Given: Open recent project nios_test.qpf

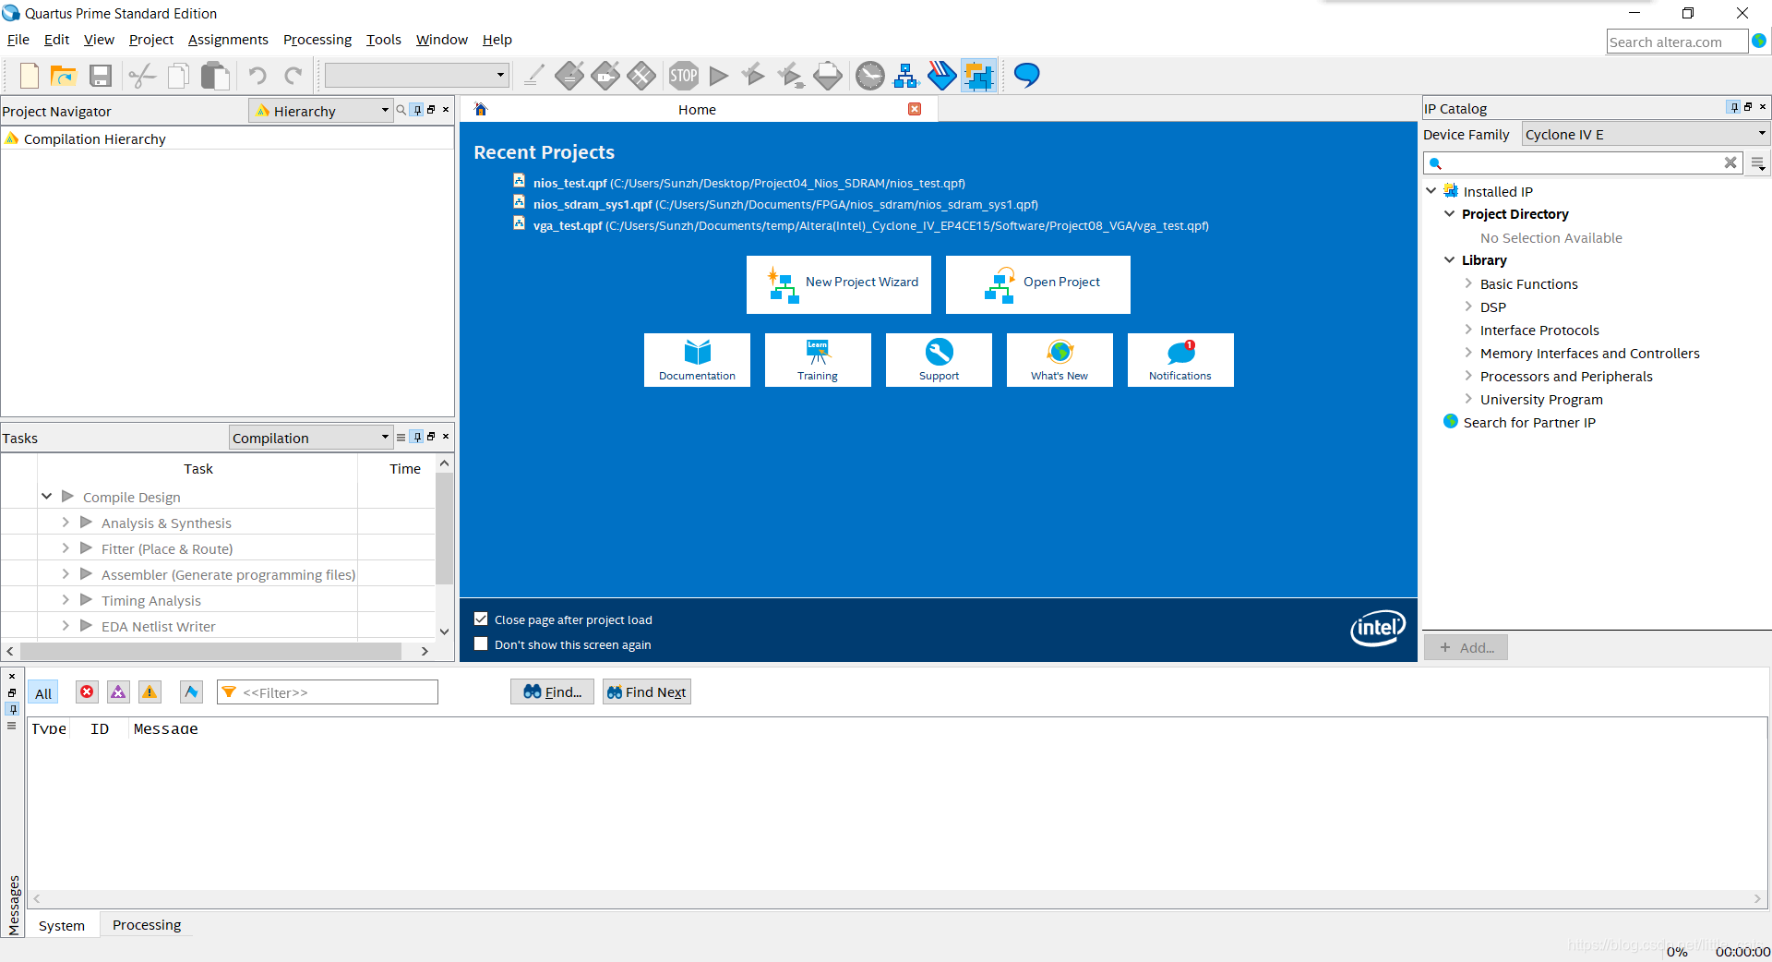Looking at the screenshot, I should [748, 183].
